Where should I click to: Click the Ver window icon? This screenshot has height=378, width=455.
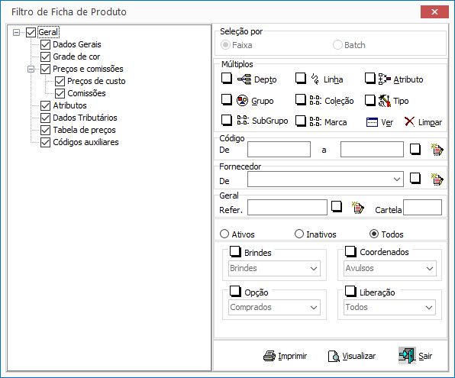372,122
